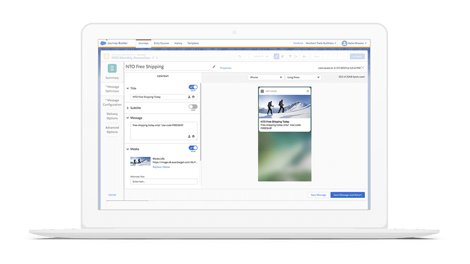
Task: Click the Feedback link
Action: [298, 43]
